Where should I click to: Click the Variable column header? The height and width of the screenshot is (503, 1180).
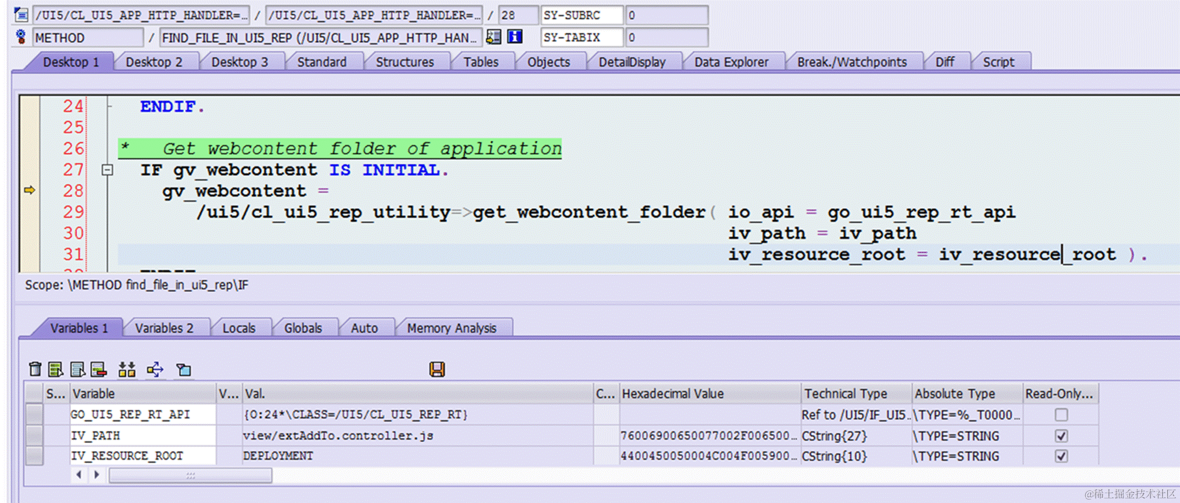click(143, 394)
